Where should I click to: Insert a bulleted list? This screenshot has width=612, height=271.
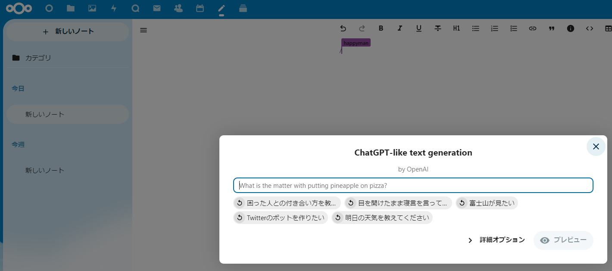point(476,28)
